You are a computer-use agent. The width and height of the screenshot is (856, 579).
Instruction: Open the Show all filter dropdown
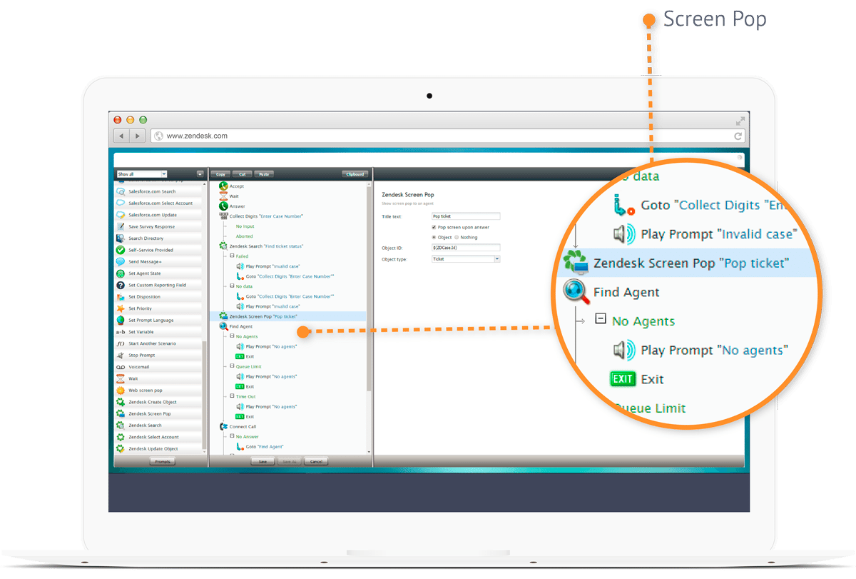[x=141, y=173]
